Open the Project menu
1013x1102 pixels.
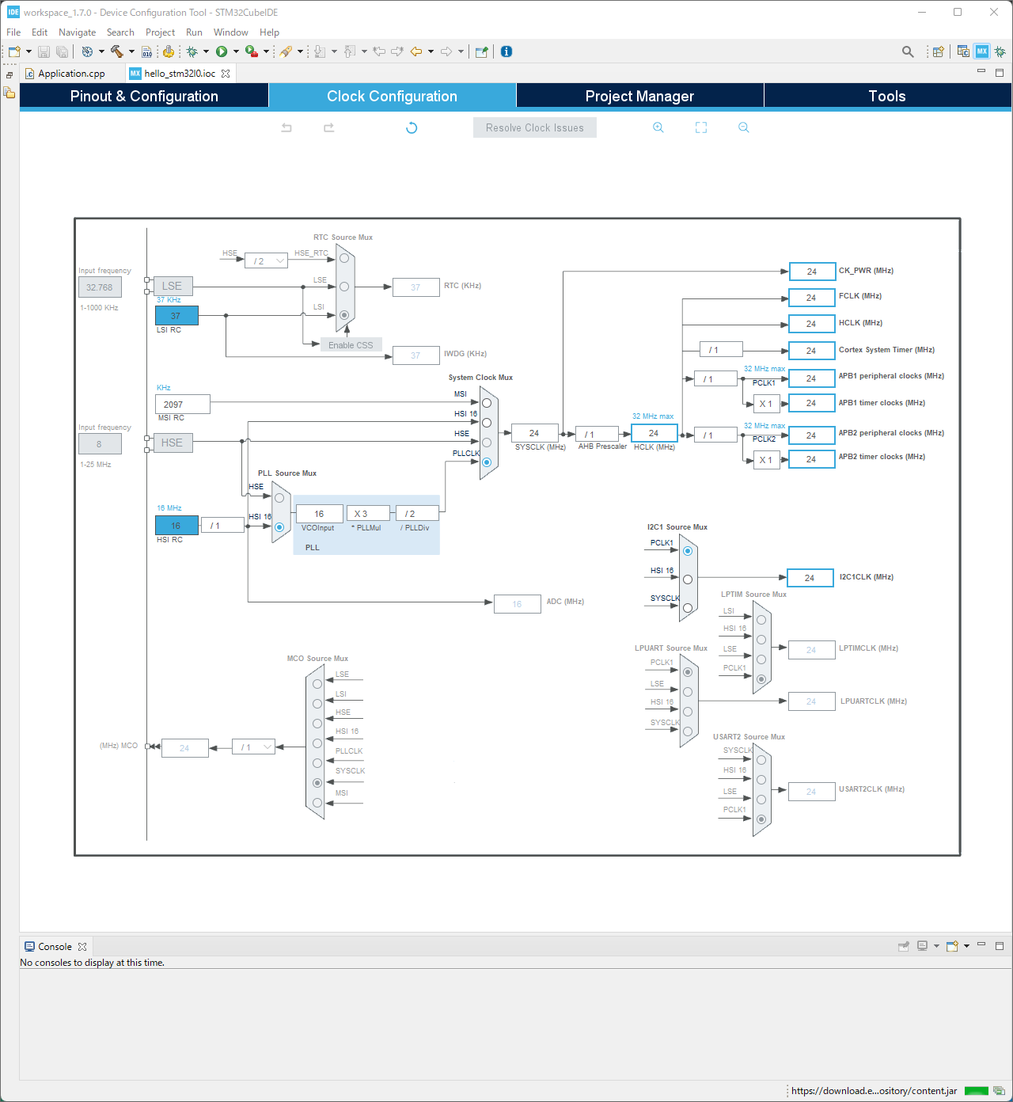click(x=160, y=32)
